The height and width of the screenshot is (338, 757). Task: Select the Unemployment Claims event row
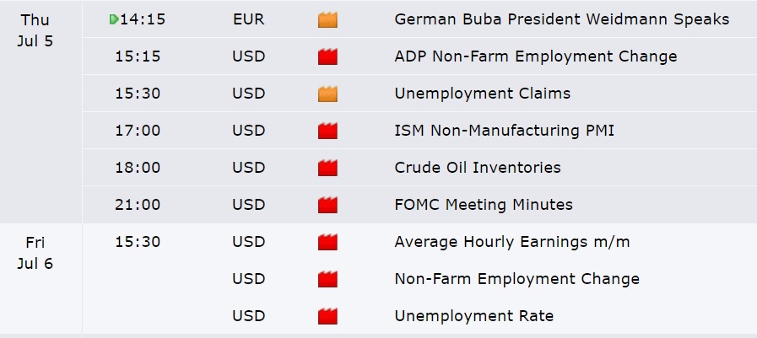coord(482,94)
